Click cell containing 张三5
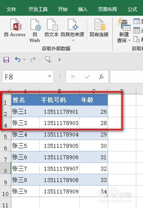Screen dimensions: 143x208 tap(25, 145)
